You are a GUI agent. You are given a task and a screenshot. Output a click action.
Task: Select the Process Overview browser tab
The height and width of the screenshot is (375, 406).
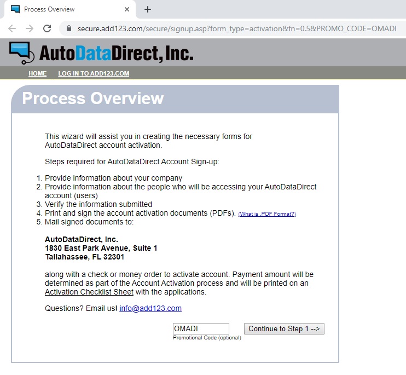(70, 10)
